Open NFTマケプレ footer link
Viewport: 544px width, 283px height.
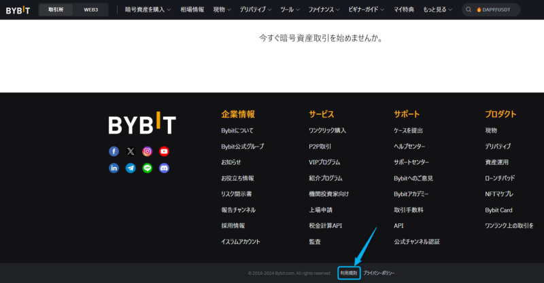pos(499,194)
